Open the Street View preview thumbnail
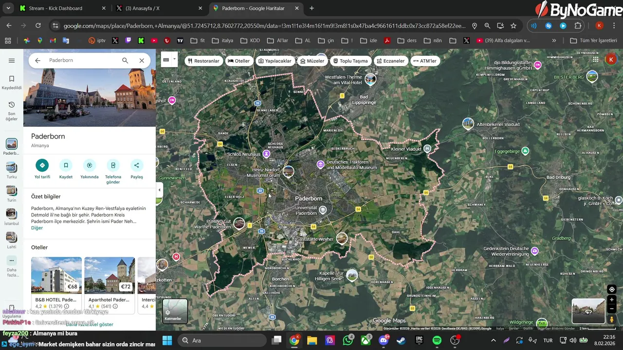Screen dimensions: 623x350 (588, 311)
